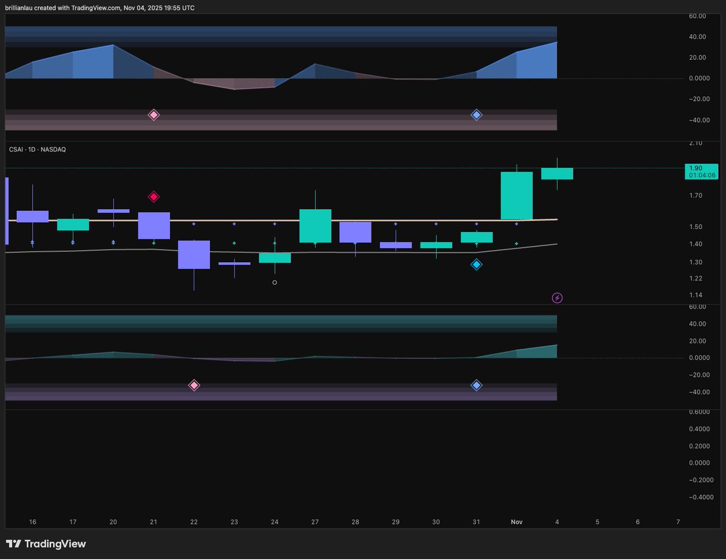Select the Oct 31 teal candle
The image size is (726, 559).
pyautogui.click(x=476, y=237)
